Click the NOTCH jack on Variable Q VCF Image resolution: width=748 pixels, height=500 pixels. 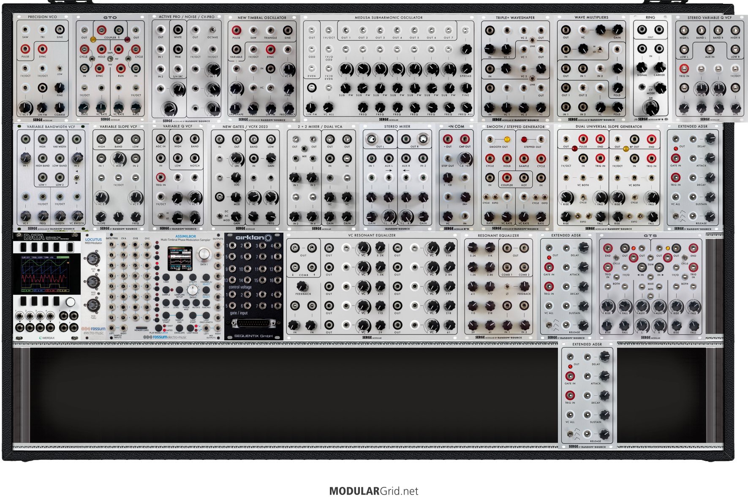pyautogui.click(x=195, y=158)
